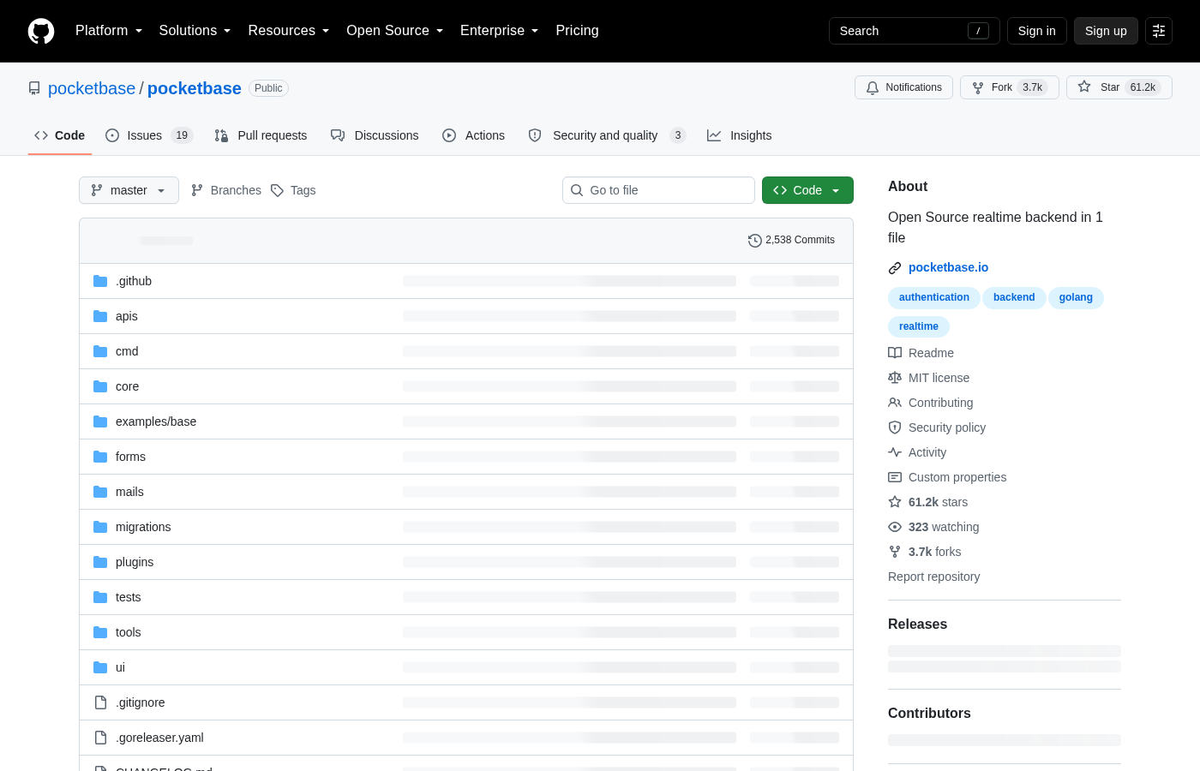Open the Tags list
Image resolution: width=1200 pixels, height=771 pixels.
pos(293,190)
